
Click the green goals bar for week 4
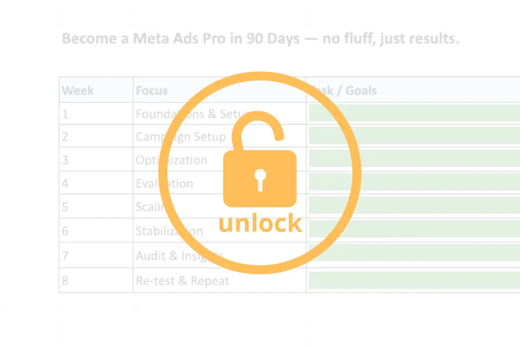point(414,183)
